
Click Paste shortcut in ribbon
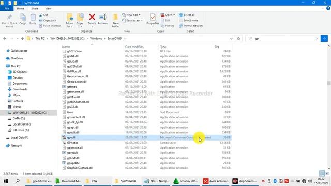(50, 26)
